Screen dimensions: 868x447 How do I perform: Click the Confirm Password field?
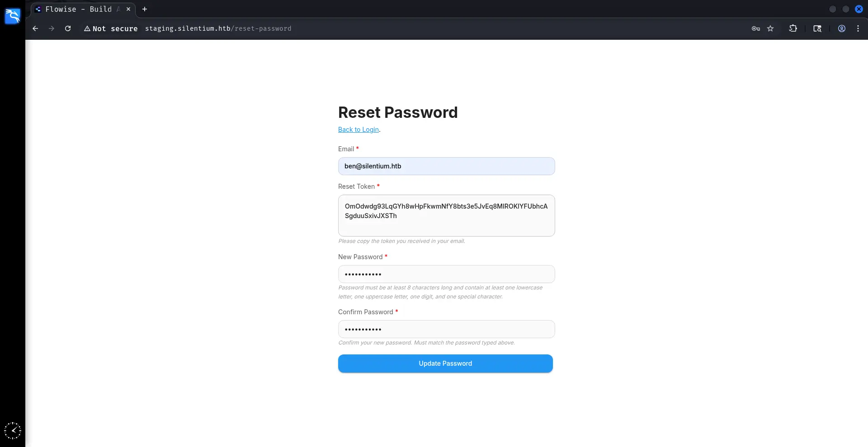click(446, 329)
